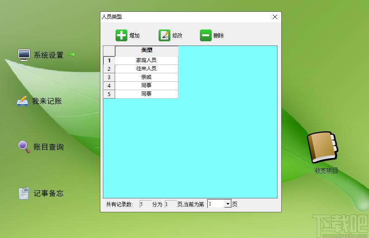
Task: Click the 类型 column header
Action: click(147, 51)
